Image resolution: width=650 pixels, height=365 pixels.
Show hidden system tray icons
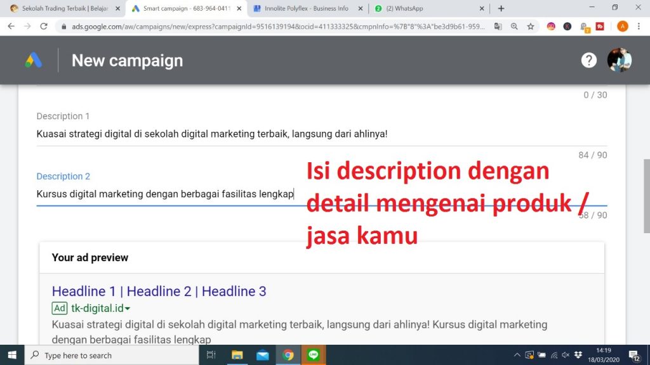click(517, 355)
